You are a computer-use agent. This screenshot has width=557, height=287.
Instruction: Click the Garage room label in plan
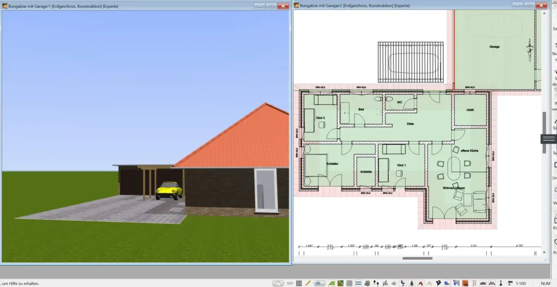494,47
